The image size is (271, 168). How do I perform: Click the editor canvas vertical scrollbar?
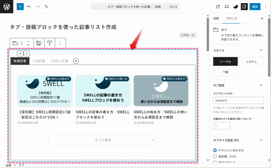[x=208, y=35]
